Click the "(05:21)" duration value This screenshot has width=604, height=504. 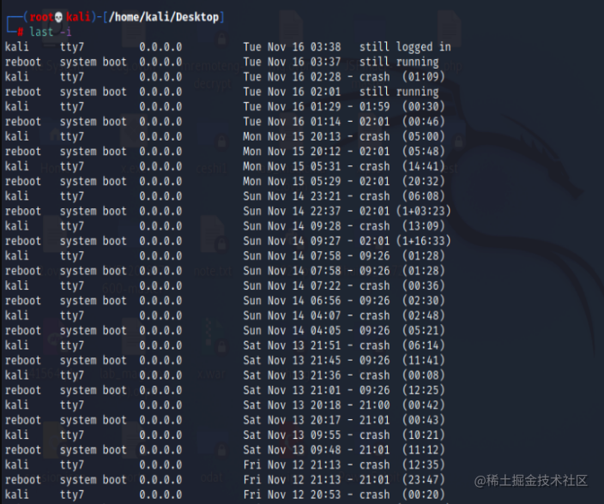[423, 331]
